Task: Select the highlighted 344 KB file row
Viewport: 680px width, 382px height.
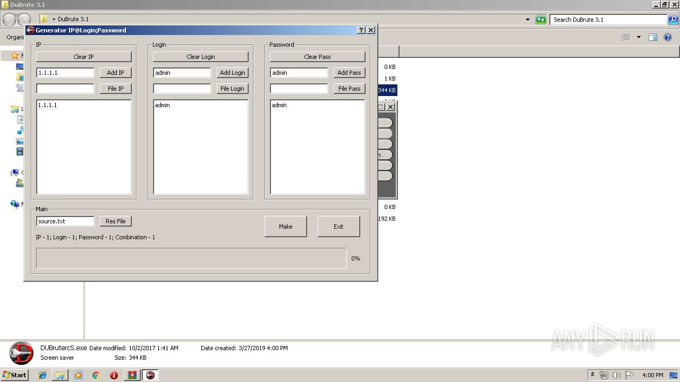Action: [x=387, y=90]
